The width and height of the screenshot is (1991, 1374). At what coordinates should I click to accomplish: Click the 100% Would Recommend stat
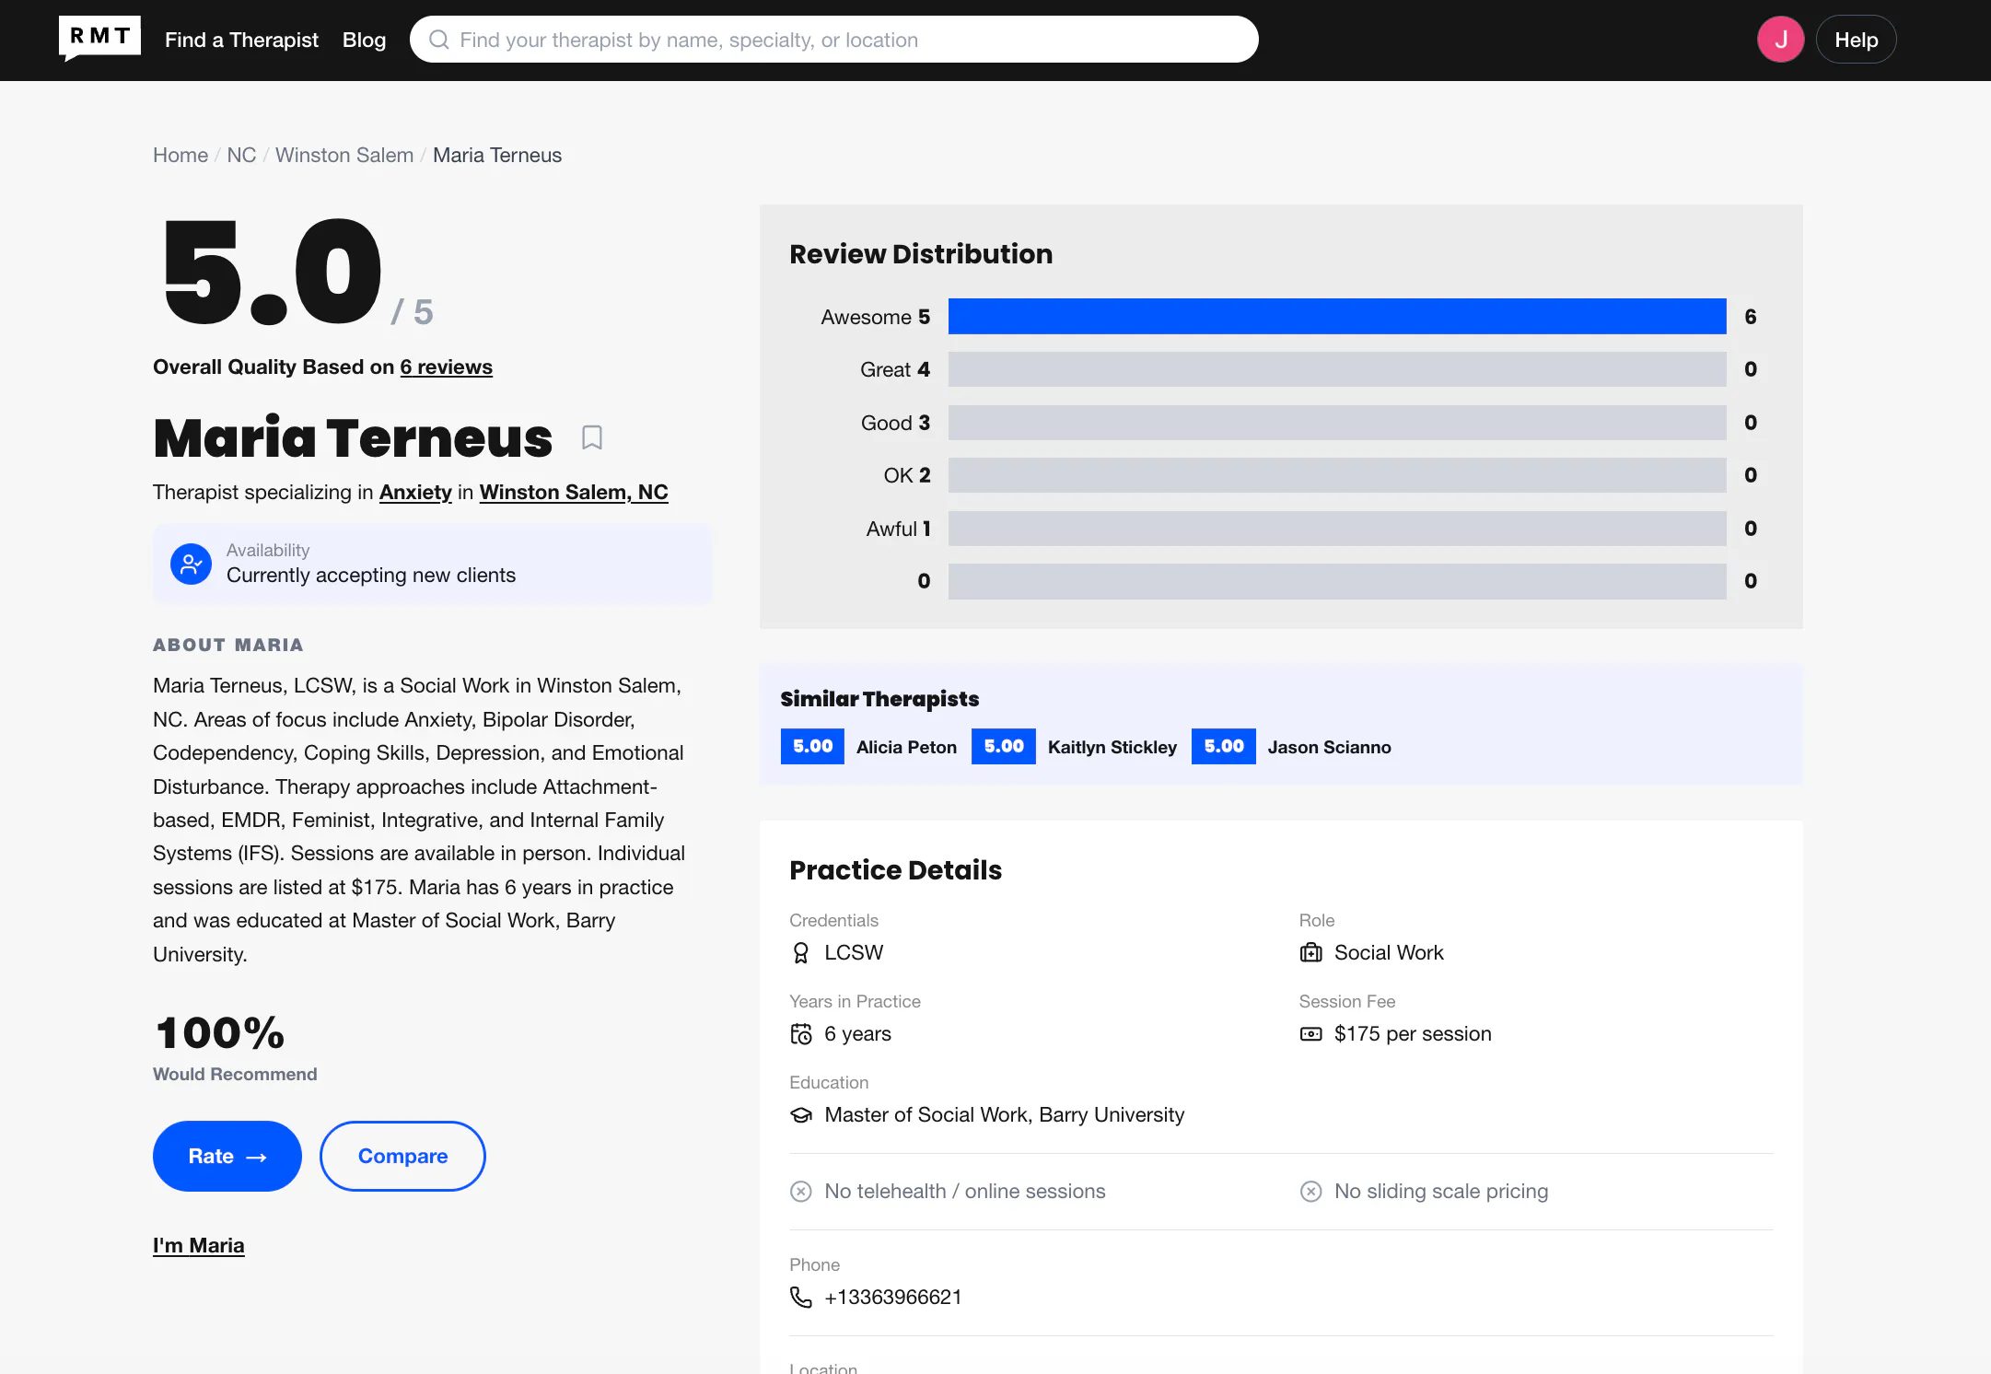[235, 1048]
